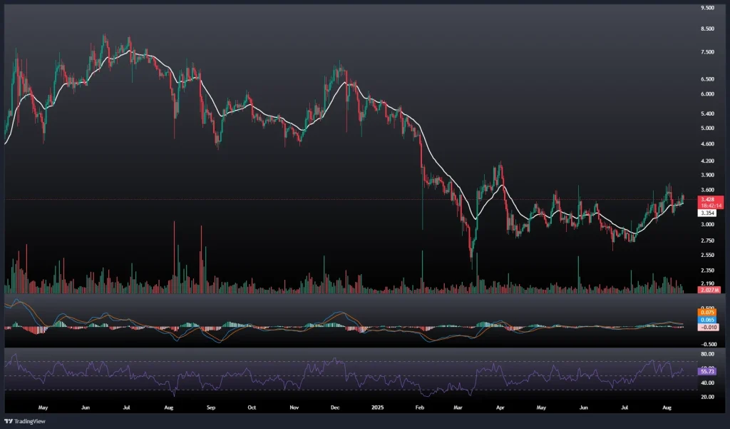730x429 pixels.
Task: Select the -0.500 level on MACD scale
Action: [707, 343]
